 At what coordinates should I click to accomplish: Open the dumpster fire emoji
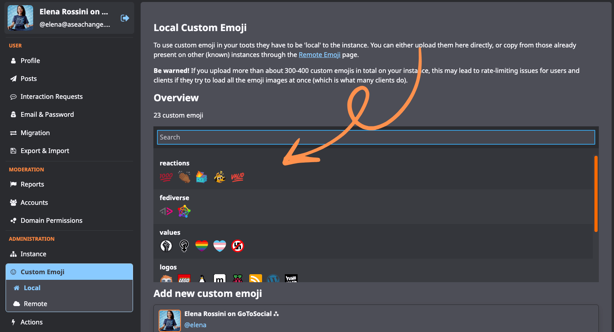point(202,177)
